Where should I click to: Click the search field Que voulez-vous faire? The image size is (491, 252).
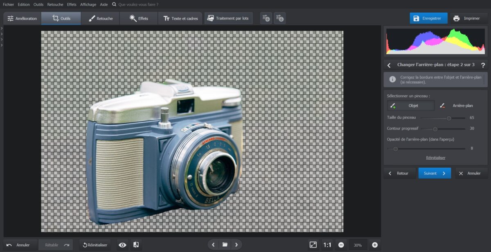pyautogui.click(x=138, y=4)
